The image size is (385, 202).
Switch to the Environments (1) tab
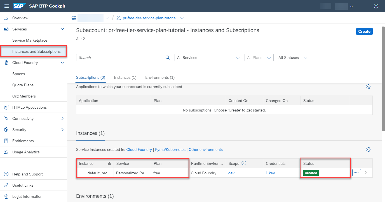(160, 77)
